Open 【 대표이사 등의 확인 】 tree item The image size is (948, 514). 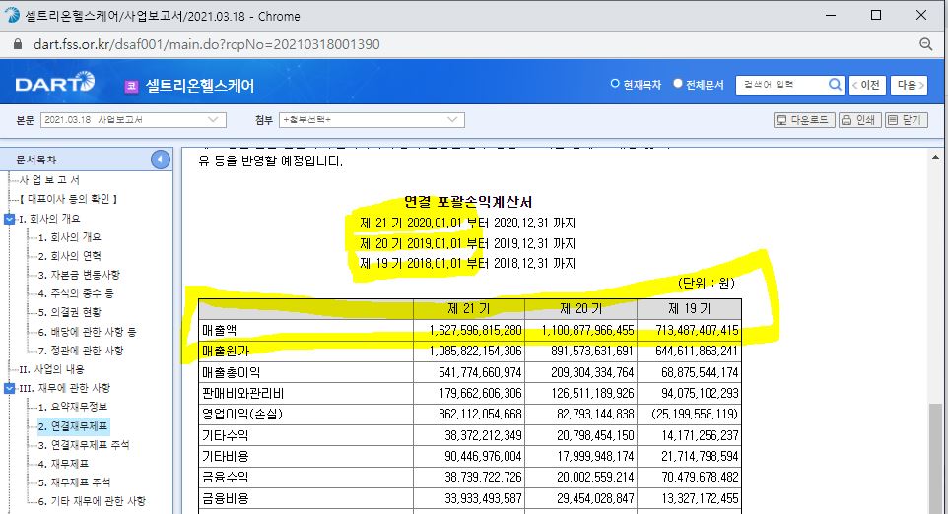68,199
